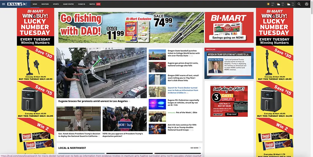Viewport: 313px width, 157px height.
Task: Open the hamburger menu icon
Action: tap(3, 4)
